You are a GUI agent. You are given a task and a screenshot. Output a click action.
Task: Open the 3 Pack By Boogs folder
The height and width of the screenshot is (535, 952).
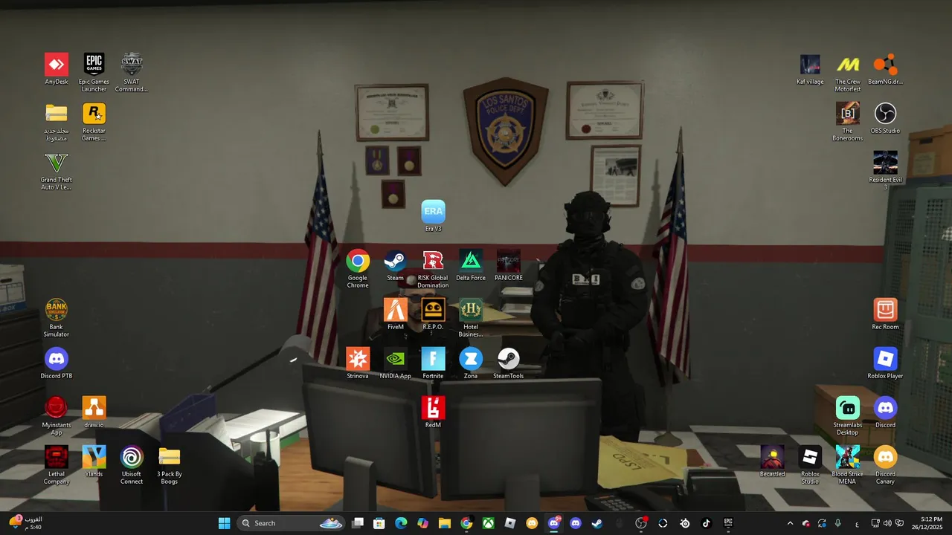point(170,464)
